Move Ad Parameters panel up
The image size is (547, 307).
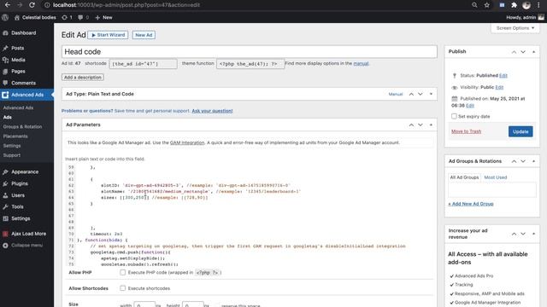pyautogui.click(x=411, y=125)
